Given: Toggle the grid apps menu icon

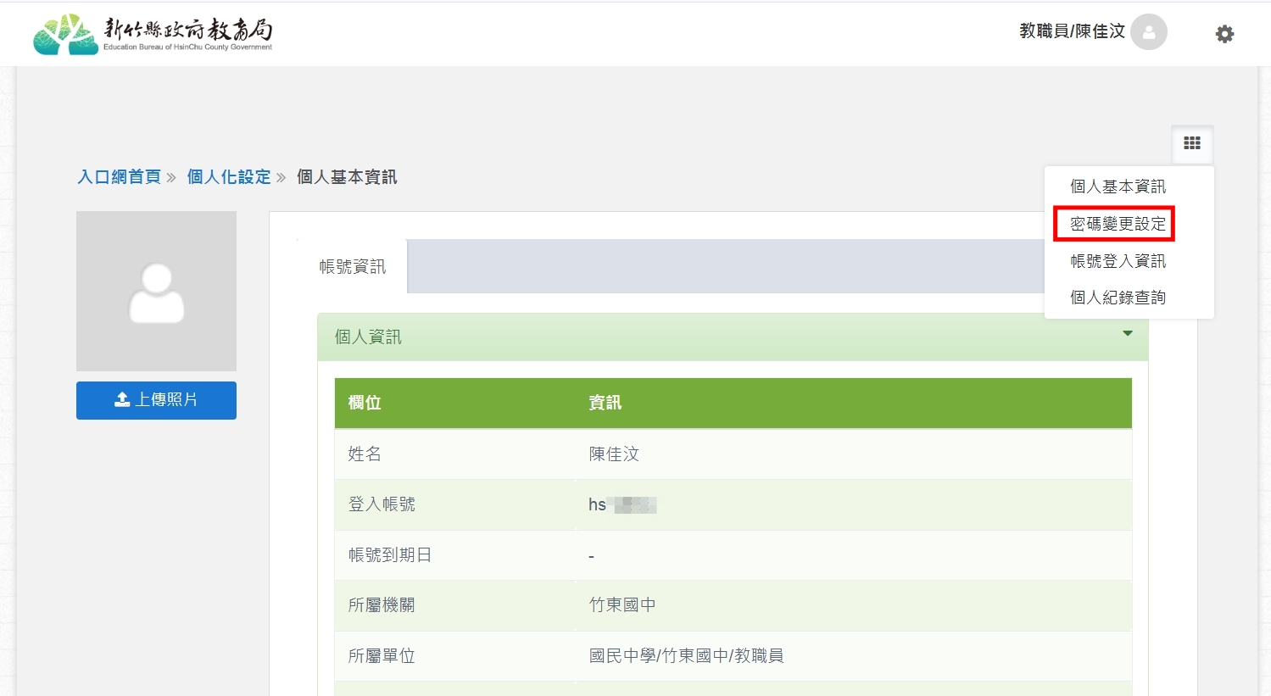Looking at the screenshot, I should pyautogui.click(x=1192, y=143).
